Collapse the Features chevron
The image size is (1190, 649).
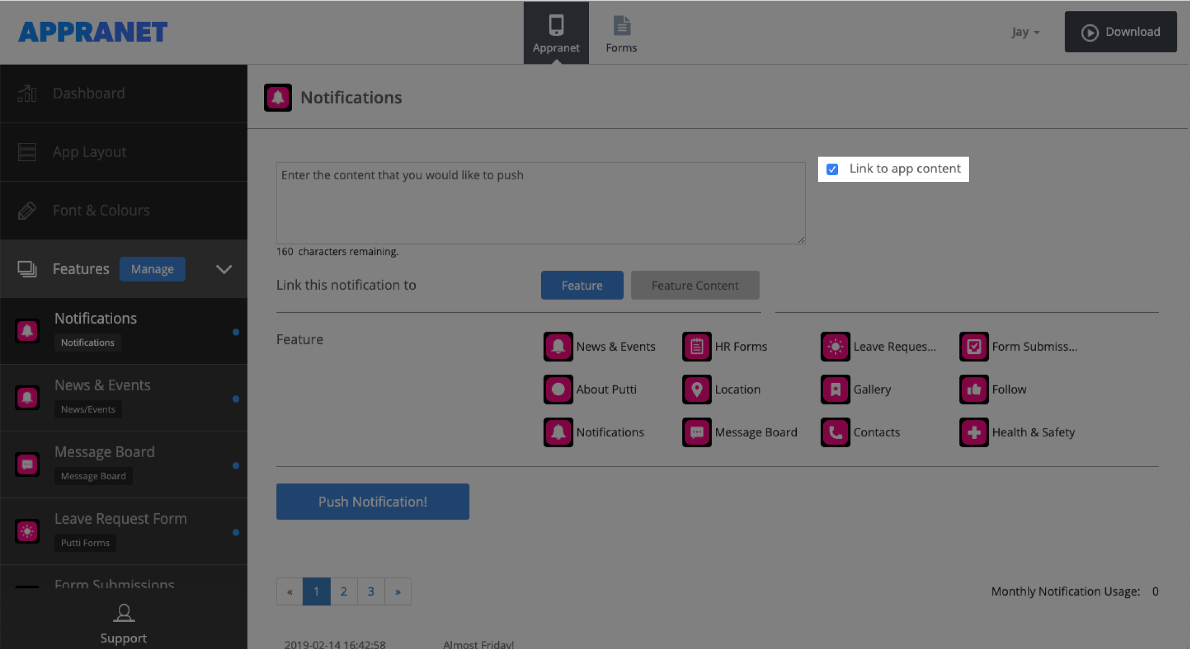[x=224, y=269]
